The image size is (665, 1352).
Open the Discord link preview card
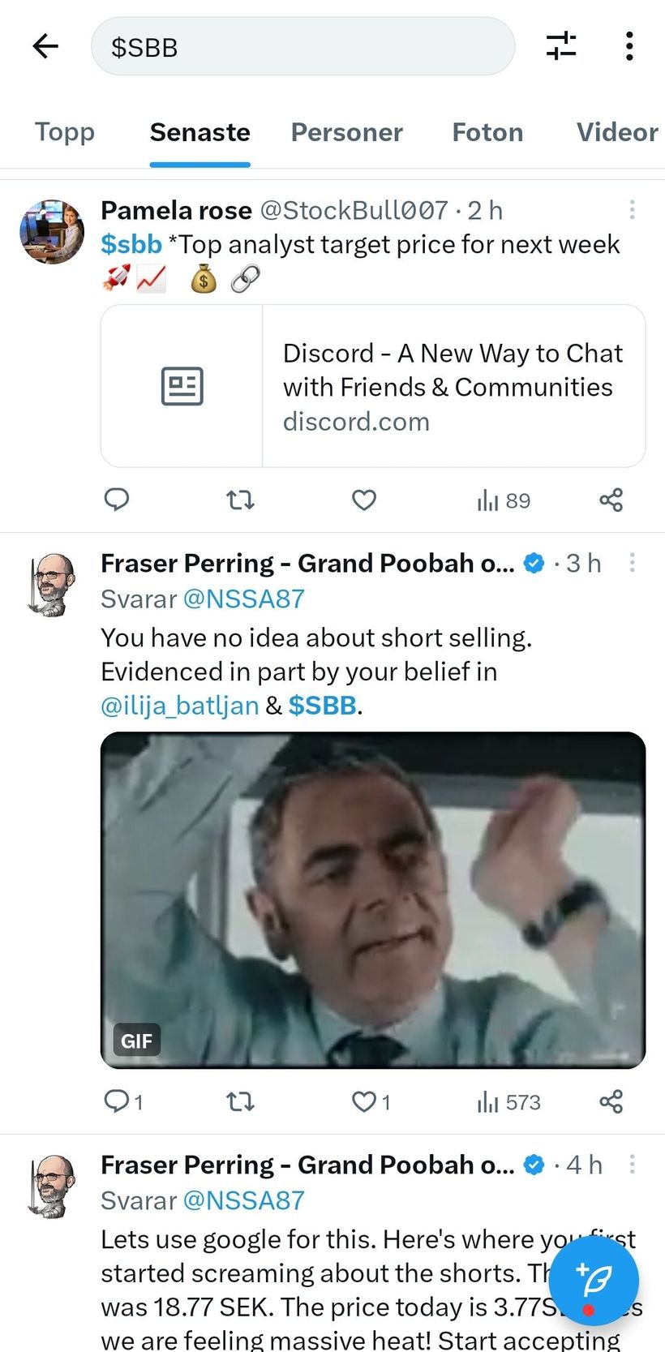[373, 386]
